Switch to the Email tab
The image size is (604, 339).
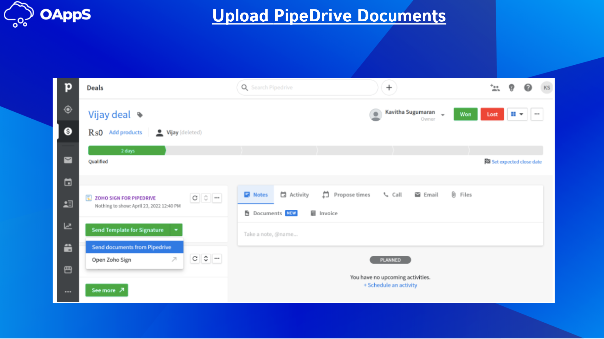click(x=426, y=195)
